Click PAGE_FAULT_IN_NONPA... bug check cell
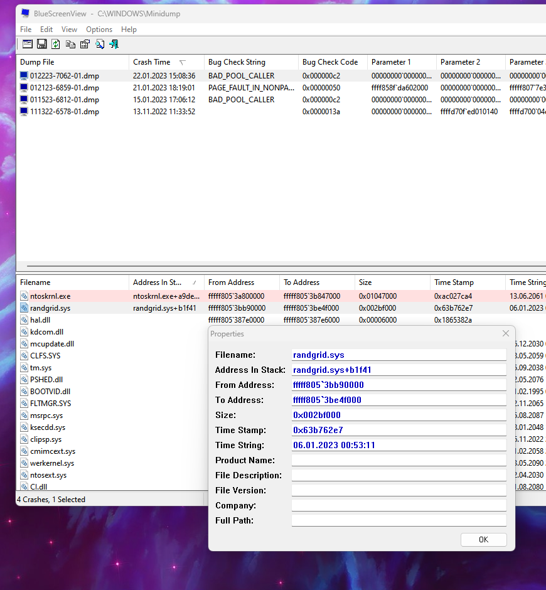546x590 pixels. pos(251,88)
